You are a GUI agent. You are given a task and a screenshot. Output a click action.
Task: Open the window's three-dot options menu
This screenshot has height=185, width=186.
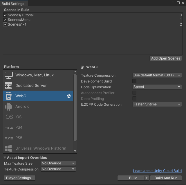coord(173,3)
